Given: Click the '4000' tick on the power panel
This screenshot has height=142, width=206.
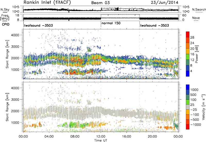Looking at the screenshot, I should click(15, 35).
